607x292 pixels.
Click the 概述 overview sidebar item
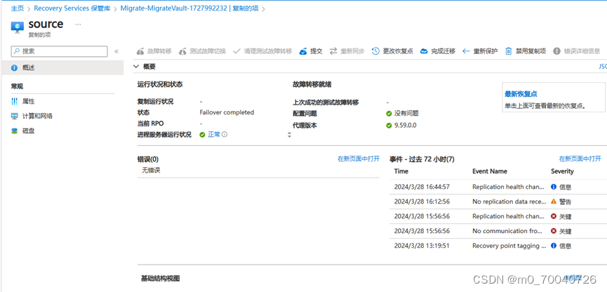point(62,68)
